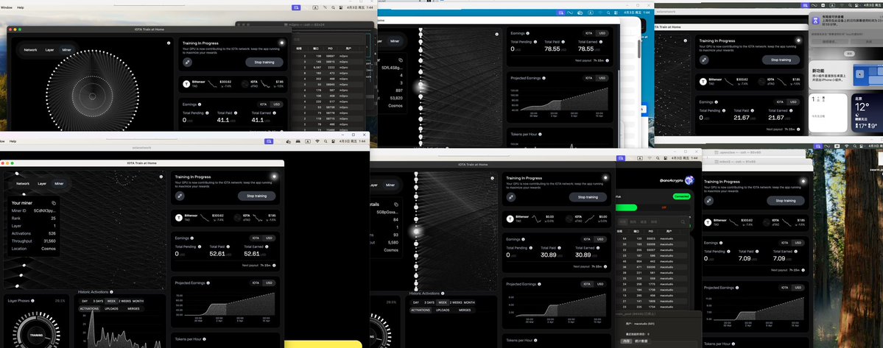Stop training in the window with 21.67 earned

coord(781,60)
